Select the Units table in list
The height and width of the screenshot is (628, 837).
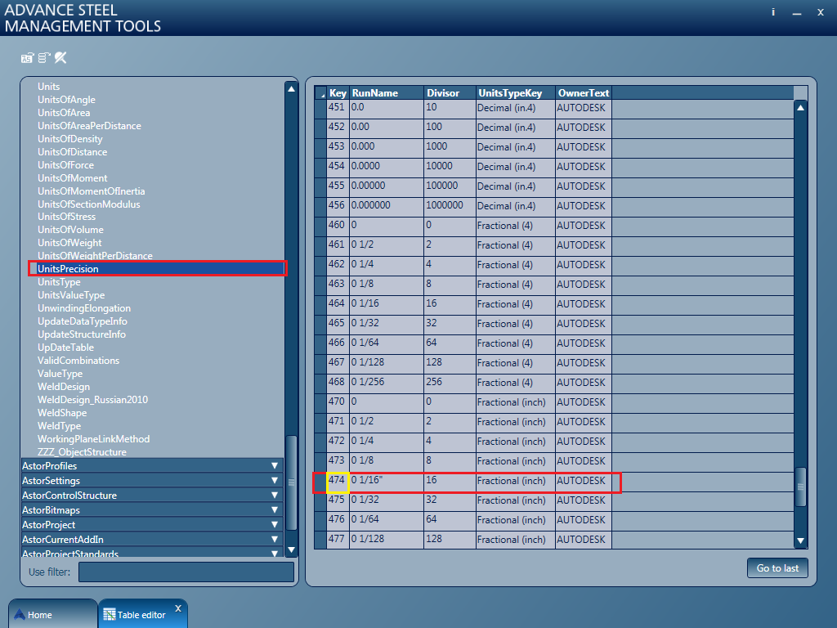(48, 87)
